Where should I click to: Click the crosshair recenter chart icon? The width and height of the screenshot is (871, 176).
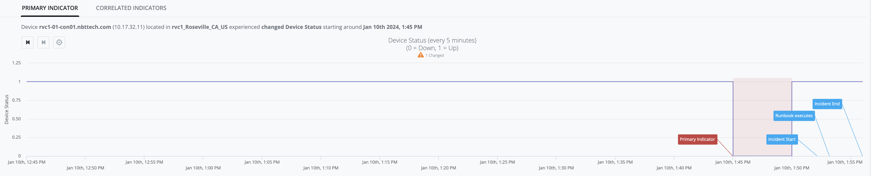pyautogui.click(x=59, y=43)
